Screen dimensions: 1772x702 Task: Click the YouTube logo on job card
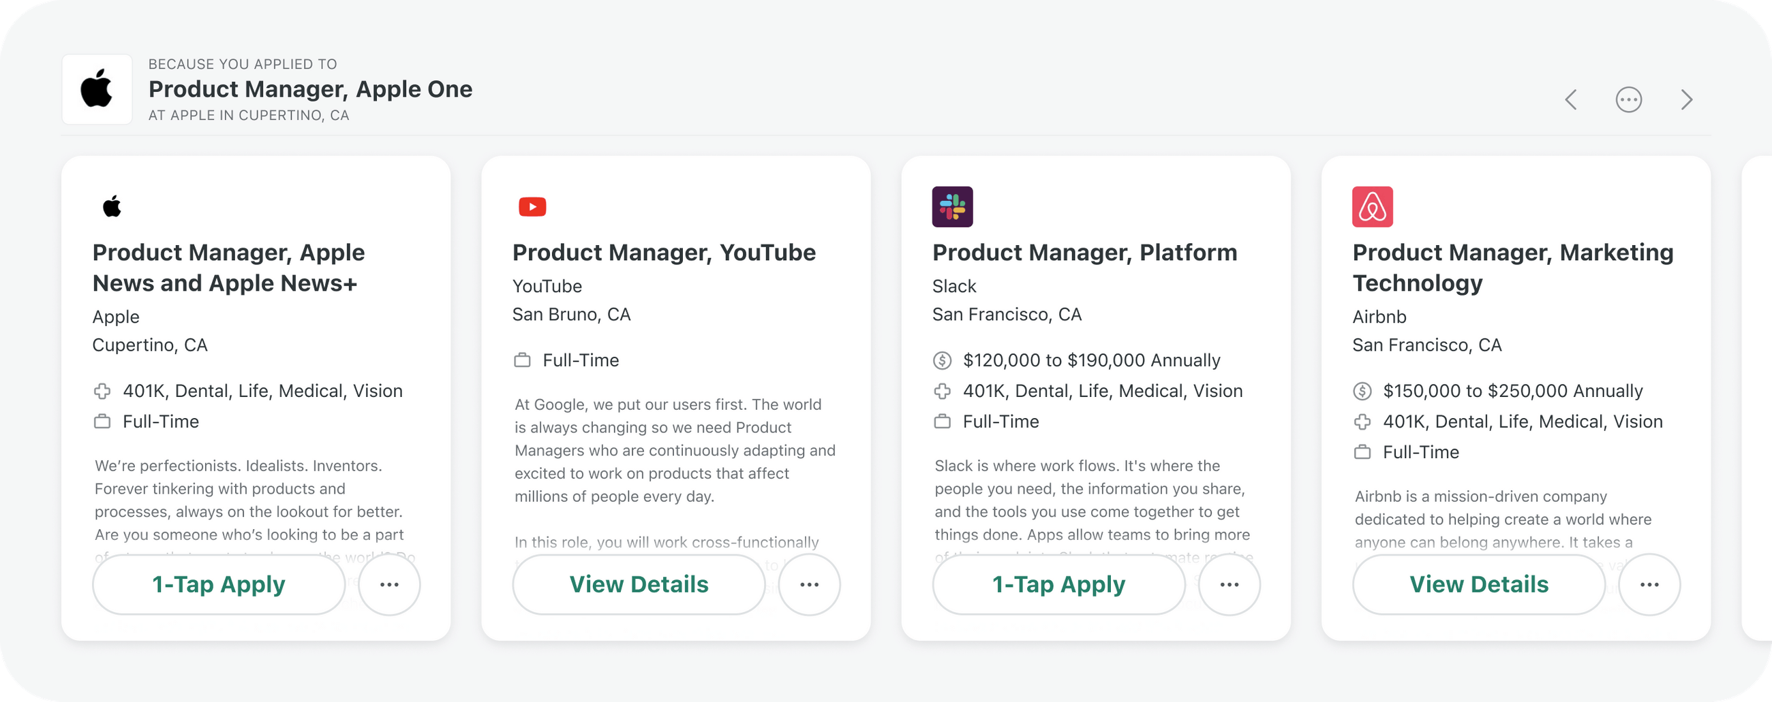pyautogui.click(x=532, y=206)
